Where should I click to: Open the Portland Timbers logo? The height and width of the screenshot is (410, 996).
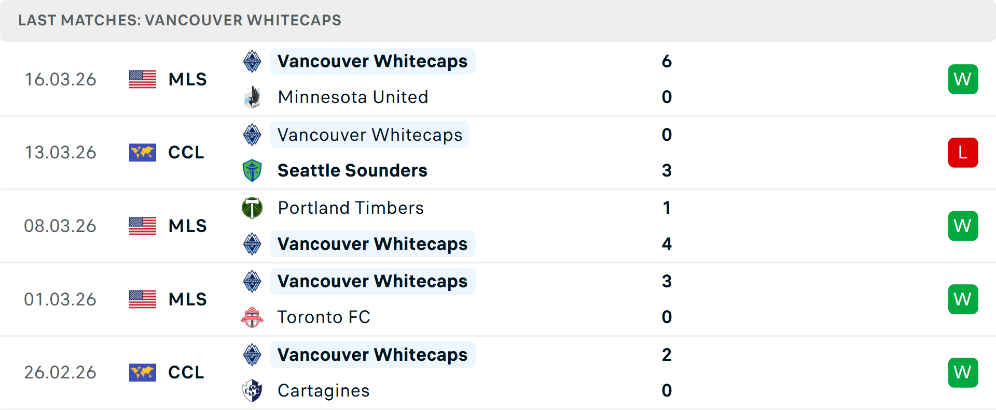(252, 208)
